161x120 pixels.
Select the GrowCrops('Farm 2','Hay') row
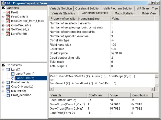[104, 109]
